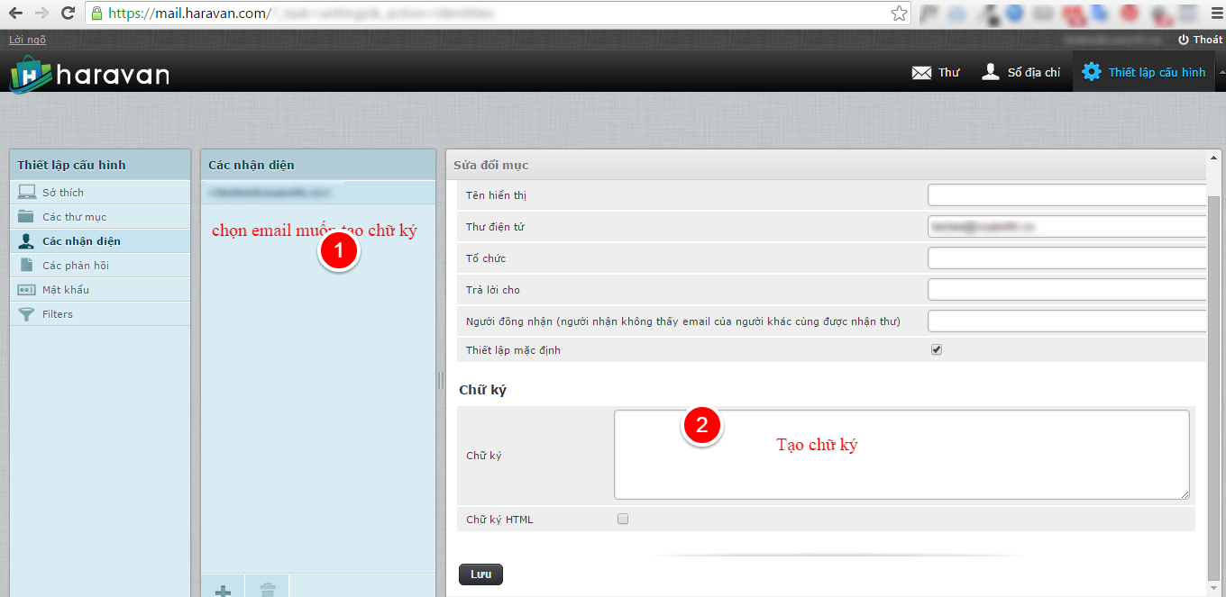The width and height of the screenshot is (1226, 597).
Task: Select Sở thích in settings list
Action: (101, 193)
